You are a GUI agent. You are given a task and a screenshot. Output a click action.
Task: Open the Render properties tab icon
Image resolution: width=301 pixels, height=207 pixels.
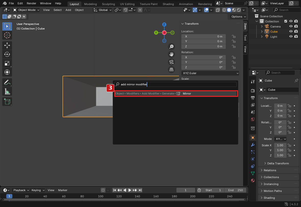[x=253, y=90]
